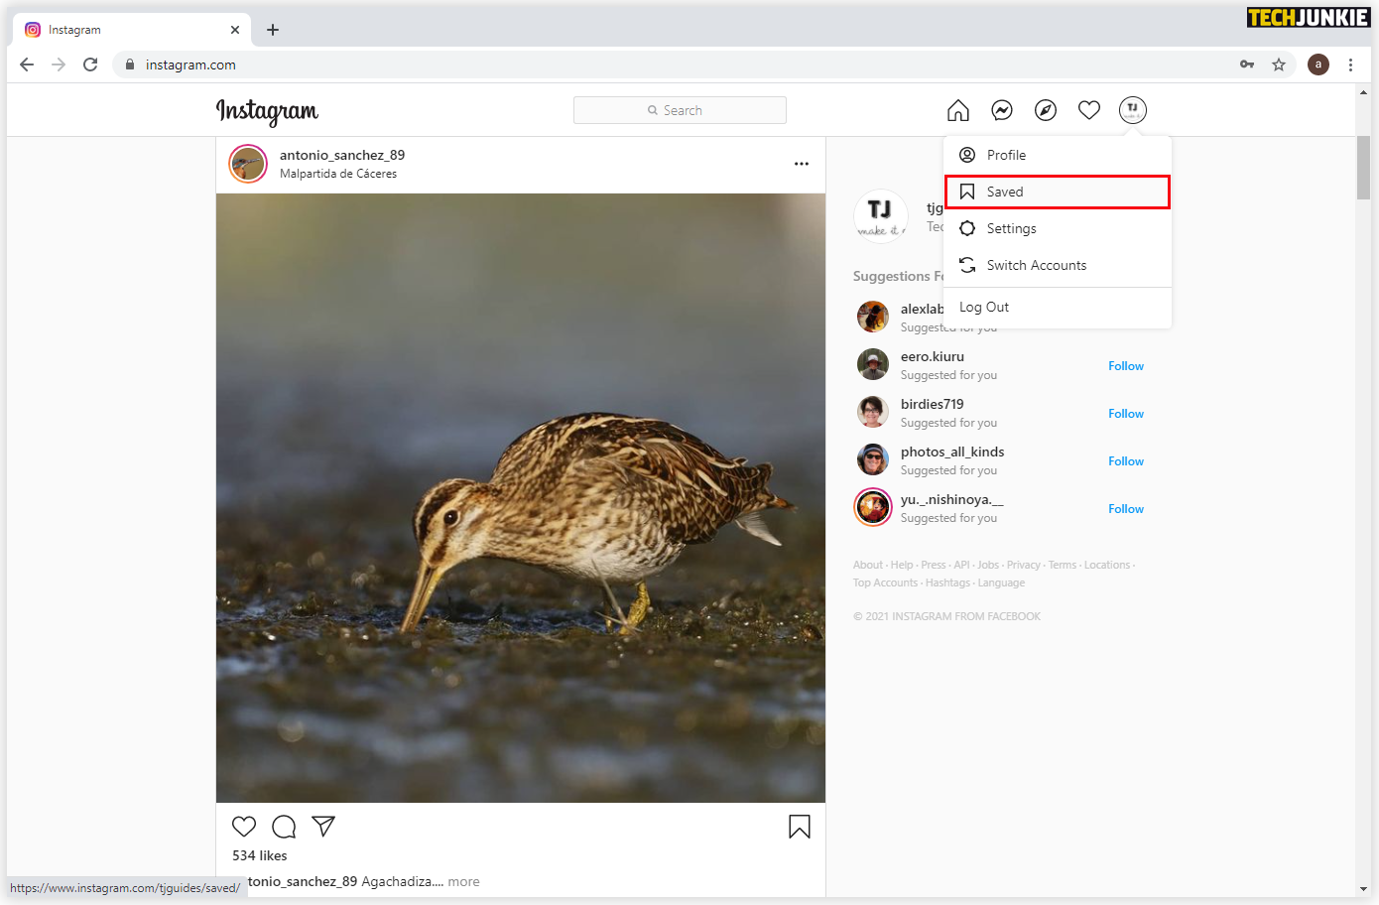Select Log Out from the profile menu
The width and height of the screenshot is (1379, 905).
pos(983,307)
